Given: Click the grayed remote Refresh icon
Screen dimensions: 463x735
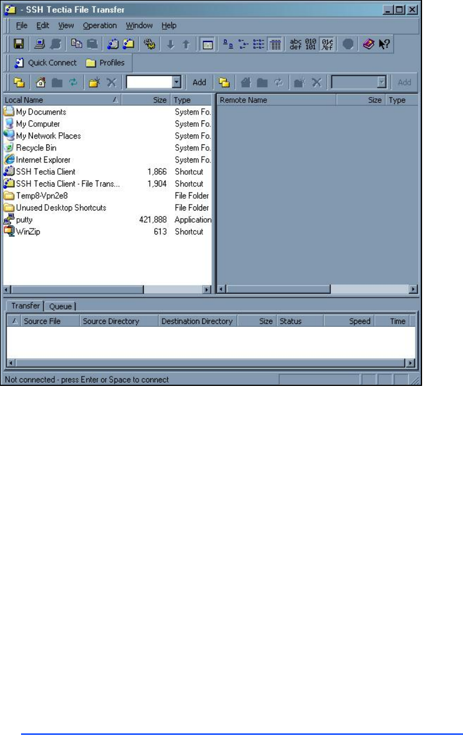Looking at the screenshot, I should 278,82.
